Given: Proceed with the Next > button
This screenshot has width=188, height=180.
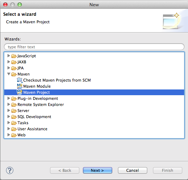Looking at the screenshot, I should [x=98, y=170].
